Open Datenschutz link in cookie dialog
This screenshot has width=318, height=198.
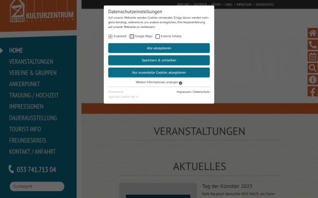click(x=201, y=92)
